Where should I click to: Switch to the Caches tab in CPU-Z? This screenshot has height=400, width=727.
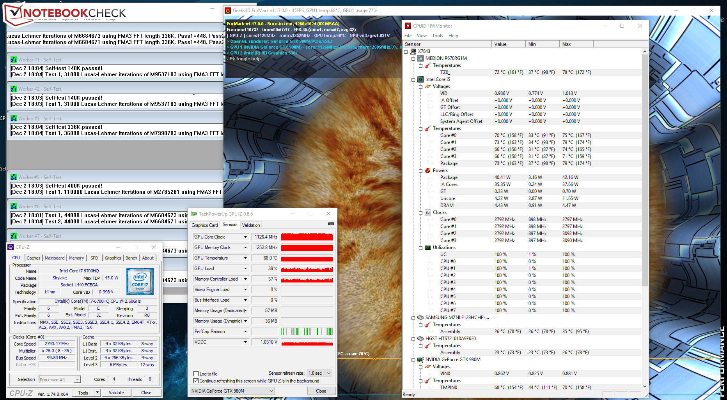tap(34, 258)
